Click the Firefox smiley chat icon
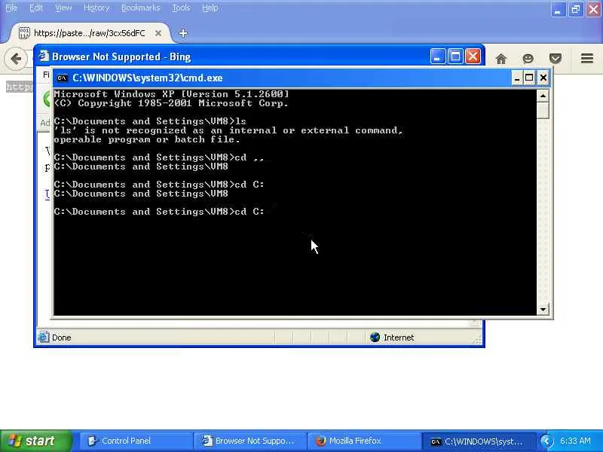This screenshot has width=603, height=452. [528, 59]
